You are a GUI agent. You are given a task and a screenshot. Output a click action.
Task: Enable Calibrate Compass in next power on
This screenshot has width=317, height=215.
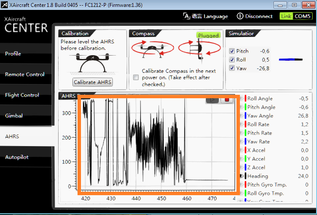[x=136, y=78]
